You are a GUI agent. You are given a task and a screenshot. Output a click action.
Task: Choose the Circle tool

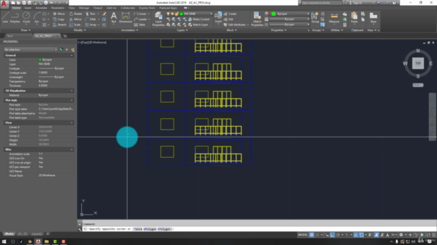26,17
